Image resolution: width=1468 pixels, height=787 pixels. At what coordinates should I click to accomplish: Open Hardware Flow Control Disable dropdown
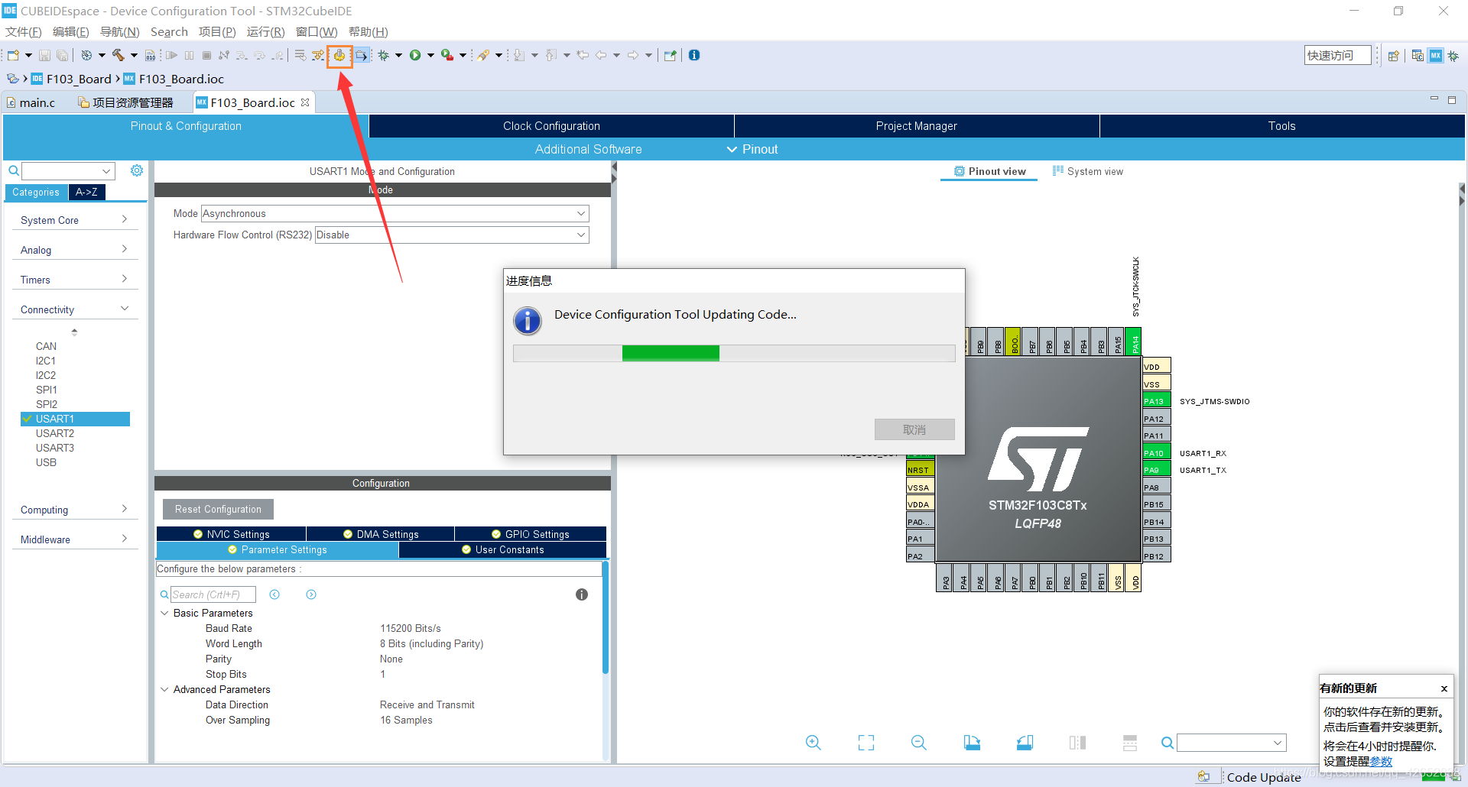pyautogui.click(x=453, y=235)
